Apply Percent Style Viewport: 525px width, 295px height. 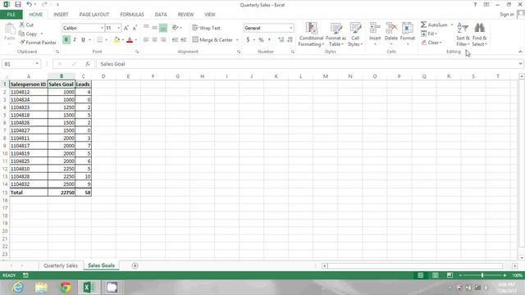pyautogui.click(x=261, y=40)
